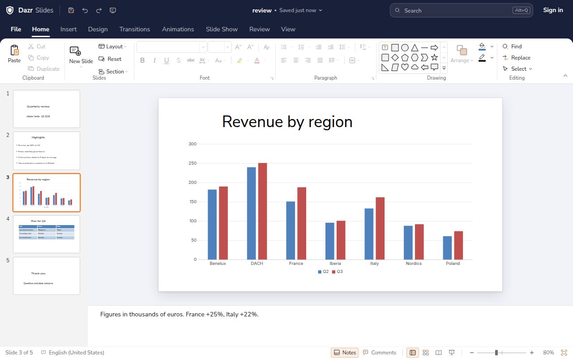Image resolution: width=573 pixels, height=358 pixels.
Task: Open the Section dropdown
Action: tap(113, 72)
